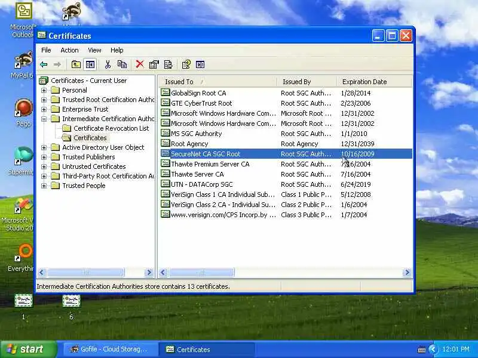
Task: Click the Supermium desktop icon
Action: (23, 156)
